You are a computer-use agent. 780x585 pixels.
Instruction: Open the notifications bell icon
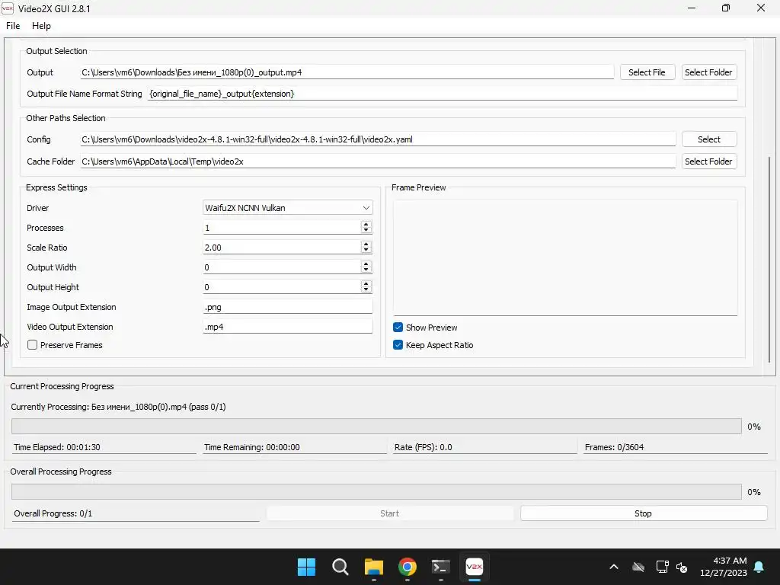[759, 567]
